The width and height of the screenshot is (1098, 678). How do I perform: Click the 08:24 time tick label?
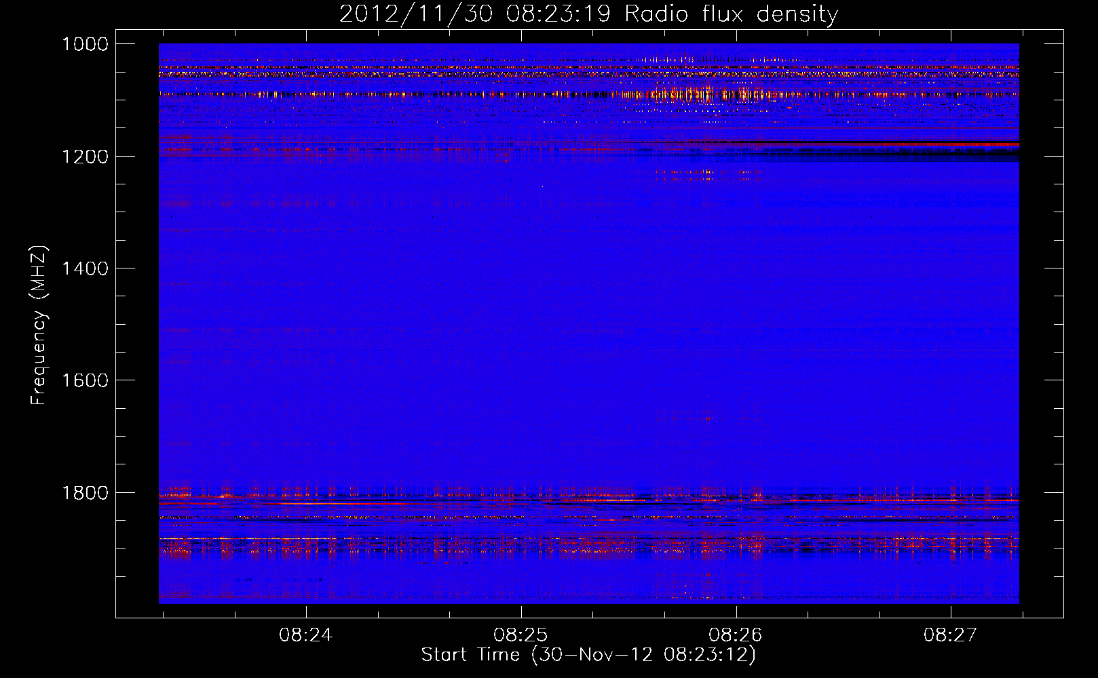[x=306, y=635]
